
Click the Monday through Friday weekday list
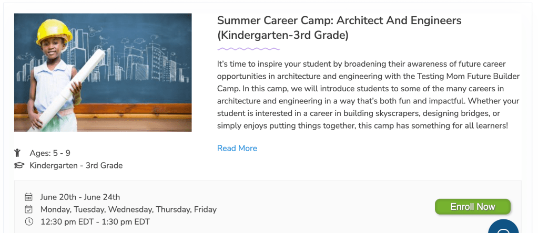pyautogui.click(x=128, y=209)
